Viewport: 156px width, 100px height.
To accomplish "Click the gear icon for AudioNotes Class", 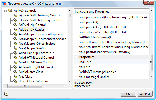I will pyautogui.click(x=15, y=72).
